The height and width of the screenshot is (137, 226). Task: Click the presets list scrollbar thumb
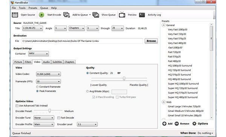(x=211, y=38)
